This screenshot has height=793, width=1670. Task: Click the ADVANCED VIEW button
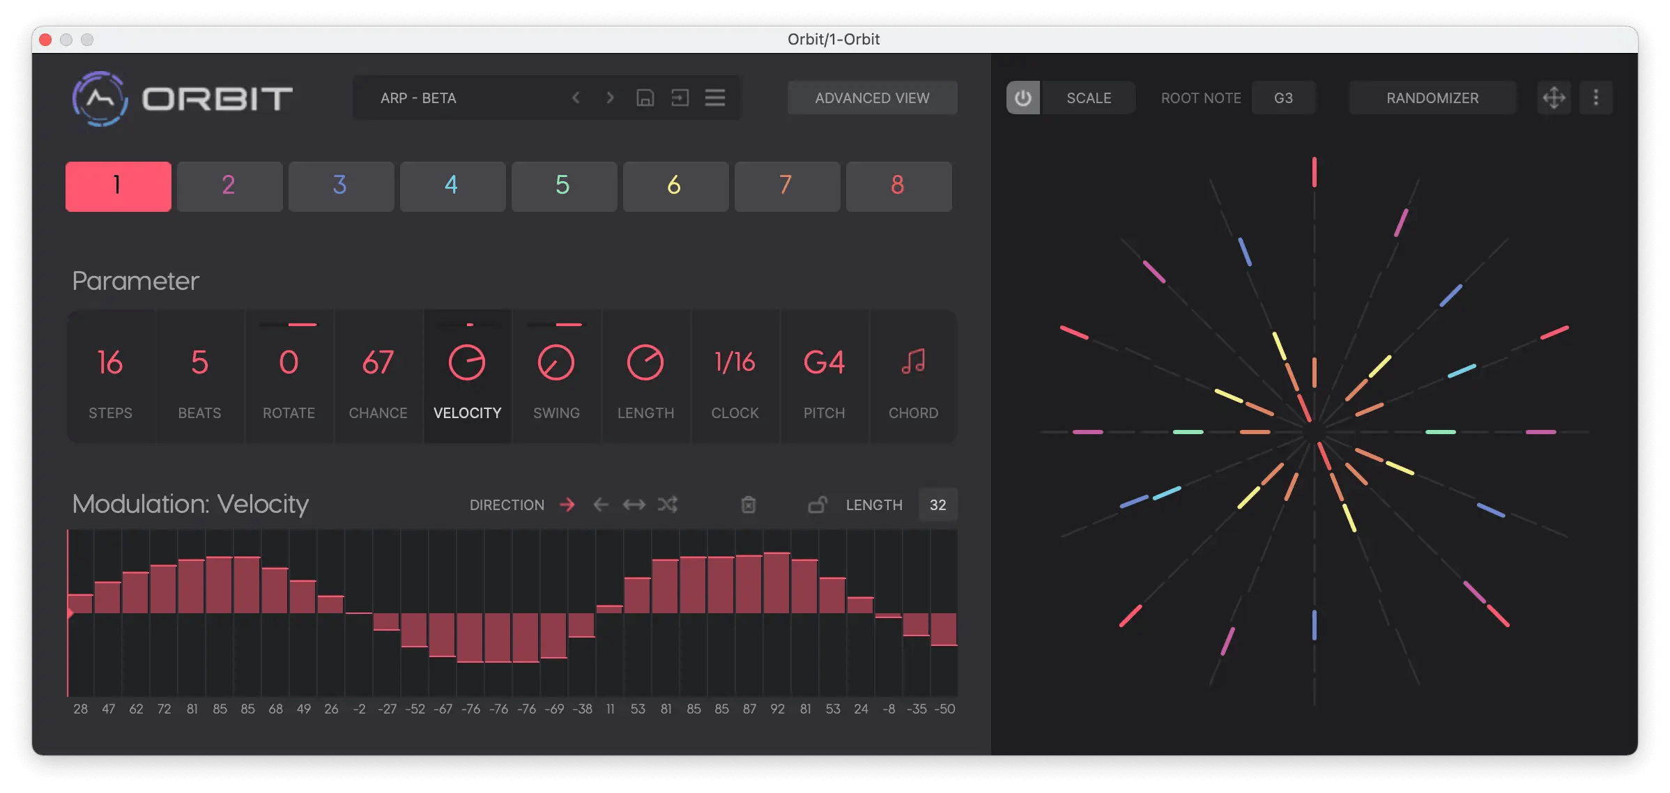[871, 98]
